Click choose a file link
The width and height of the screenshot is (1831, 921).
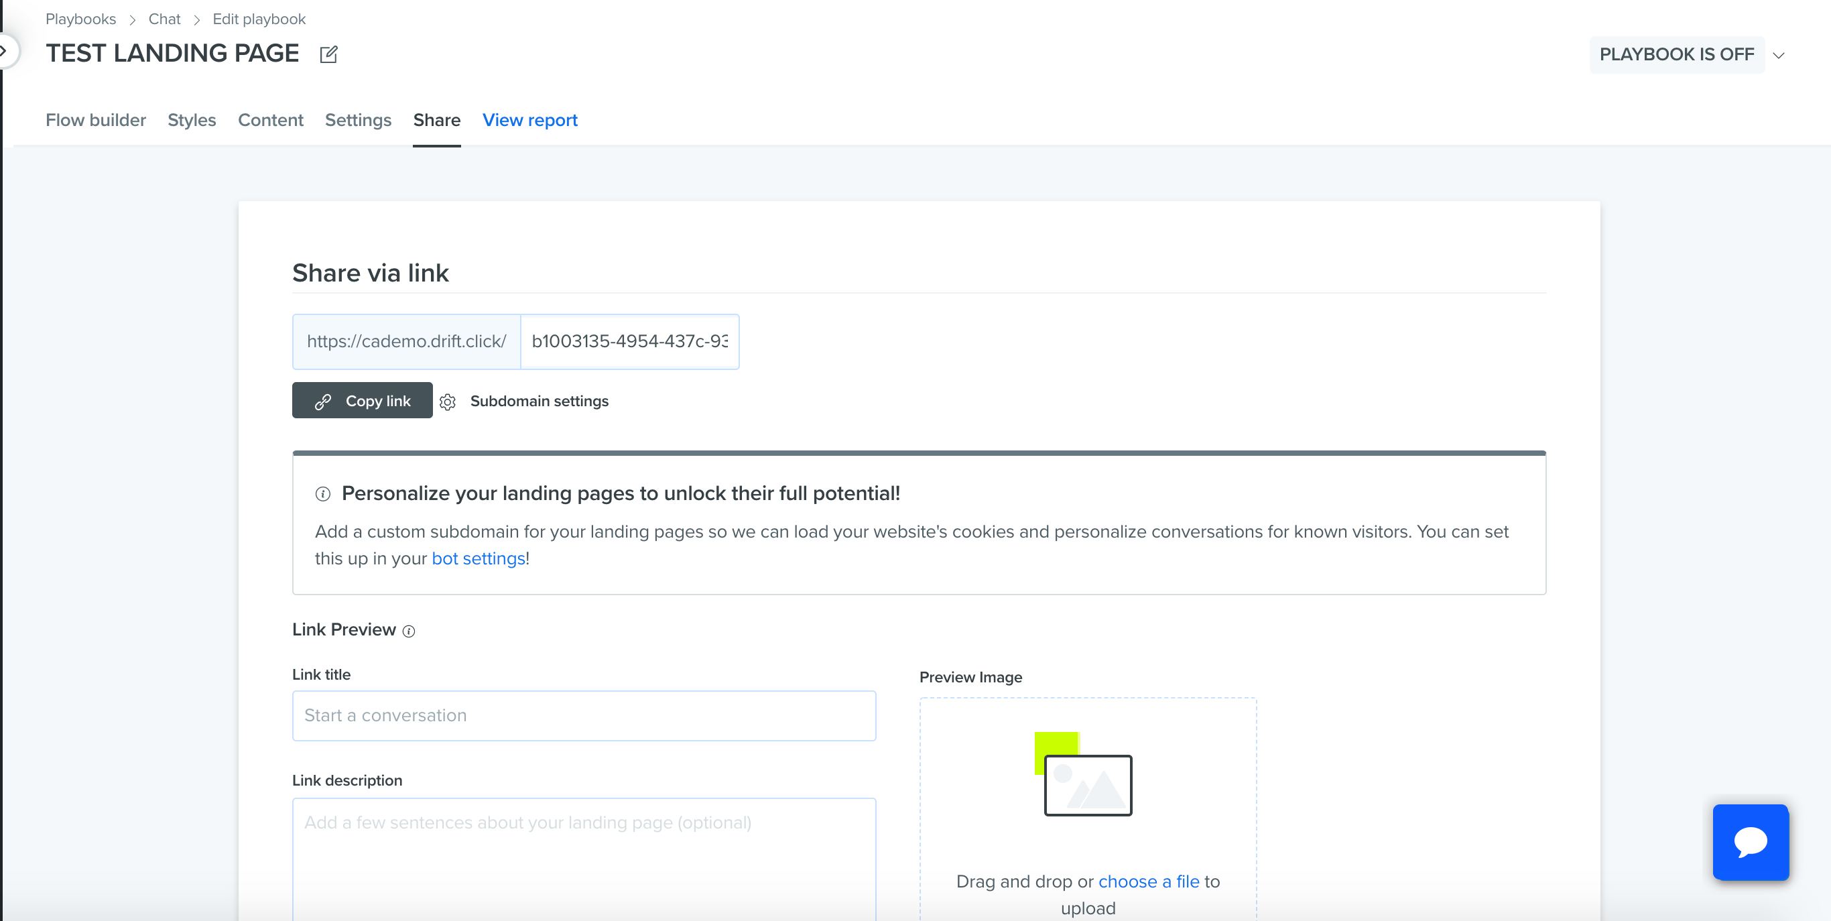pyautogui.click(x=1149, y=881)
